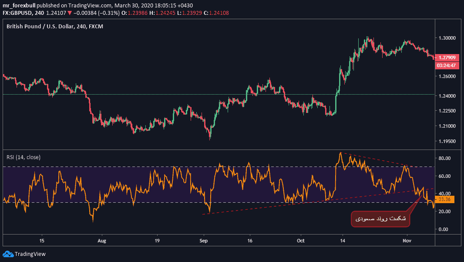Image resolution: width=464 pixels, height=262 pixels.
Task: Click the TradingView text at bottom left
Action: pyautogui.click(x=30, y=254)
